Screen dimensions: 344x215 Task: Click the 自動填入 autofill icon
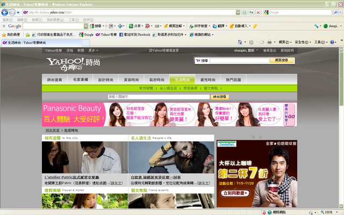tap(232, 26)
